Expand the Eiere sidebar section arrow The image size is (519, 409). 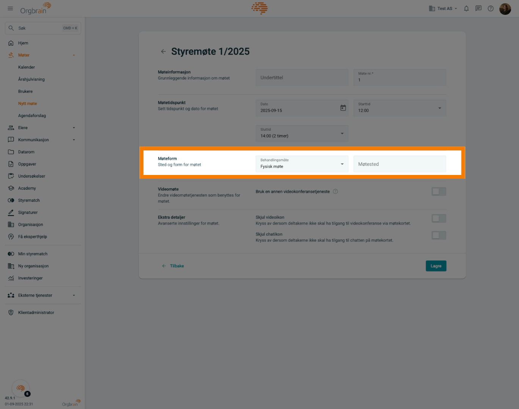(74, 128)
